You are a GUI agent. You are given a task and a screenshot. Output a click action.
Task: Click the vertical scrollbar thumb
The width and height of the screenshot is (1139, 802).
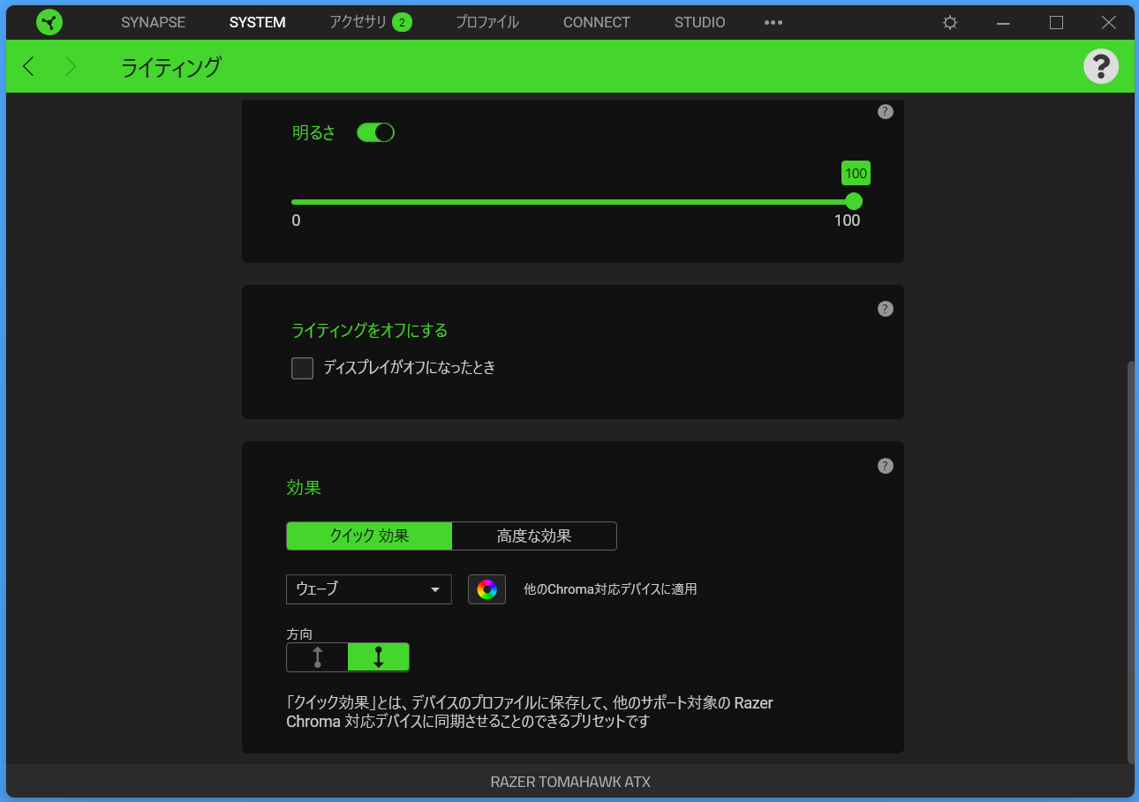(1130, 562)
